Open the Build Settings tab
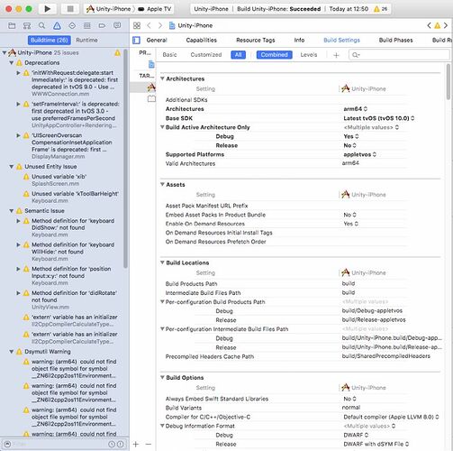 (x=341, y=40)
